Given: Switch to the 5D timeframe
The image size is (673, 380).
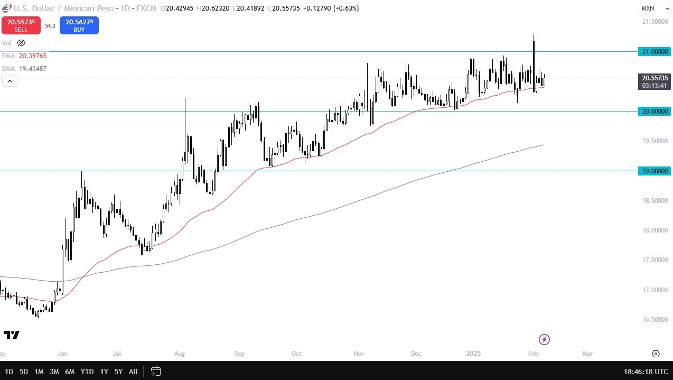Looking at the screenshot, I should [x=23, y=372].
